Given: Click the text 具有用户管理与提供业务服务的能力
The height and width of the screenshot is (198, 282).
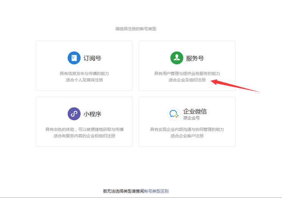Looking at the screenshot, I should point(187,74).
